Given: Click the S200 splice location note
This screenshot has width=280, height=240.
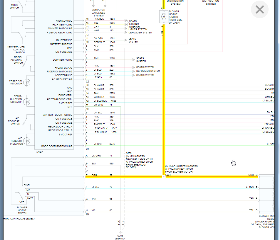Looking at the screenshot, I should click(139, 160).
